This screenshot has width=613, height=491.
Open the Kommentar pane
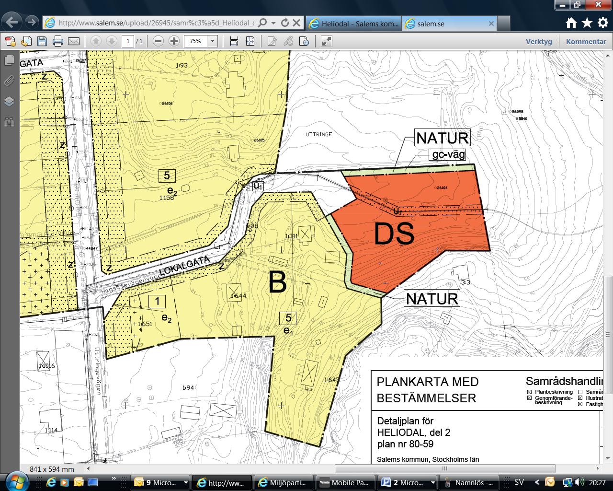(586, 41)
